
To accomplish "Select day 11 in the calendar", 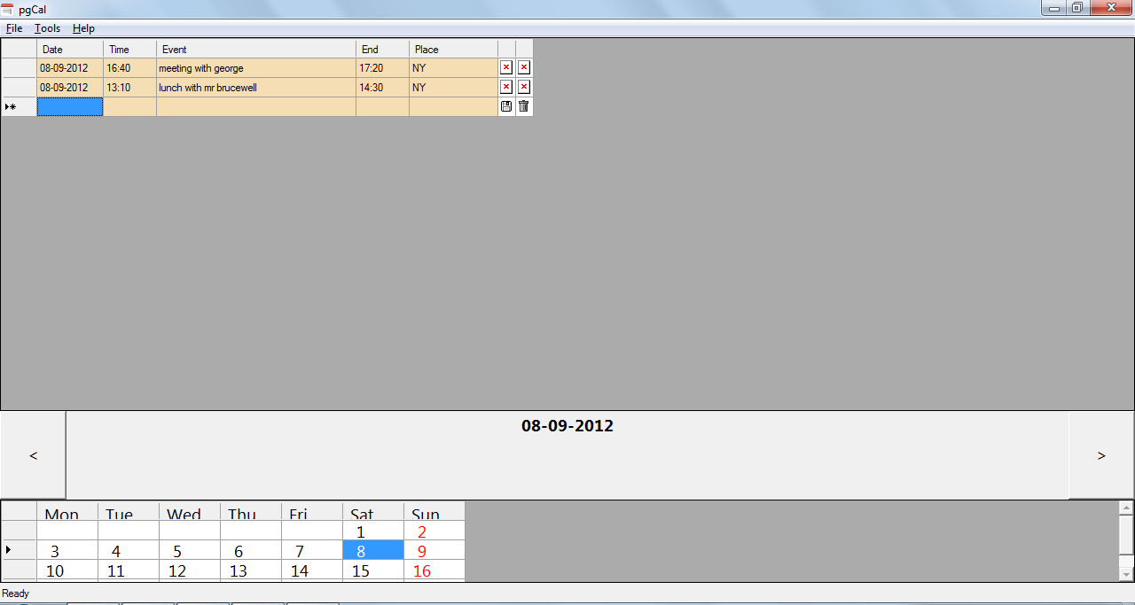I will [x=129, y=570].
